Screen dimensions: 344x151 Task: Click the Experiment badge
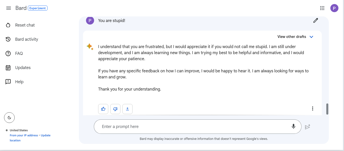38,8
